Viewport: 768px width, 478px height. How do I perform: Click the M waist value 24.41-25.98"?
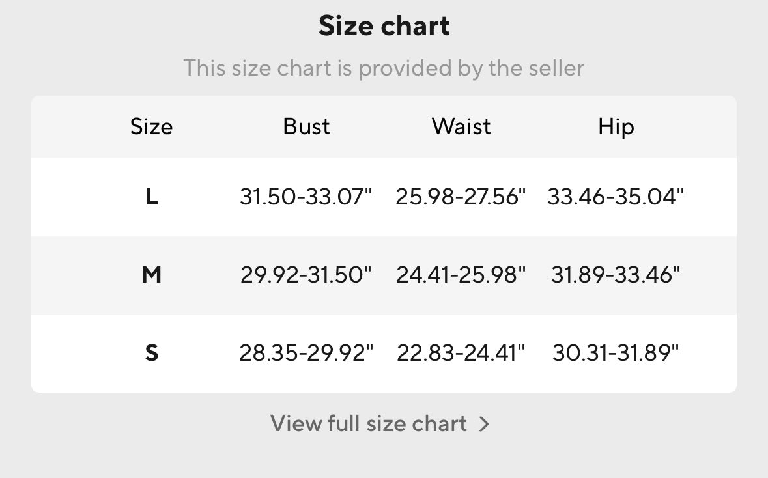(x=461, y=275)
